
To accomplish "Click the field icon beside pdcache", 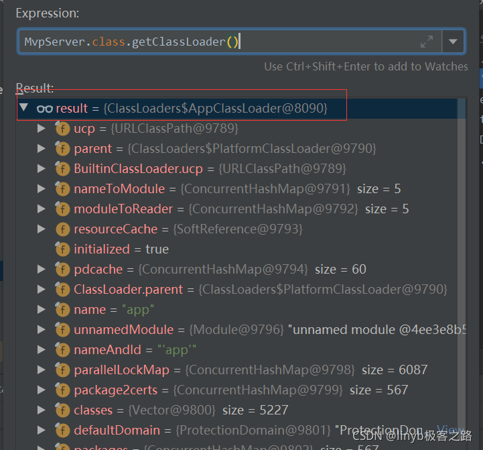I will point(62,269).
